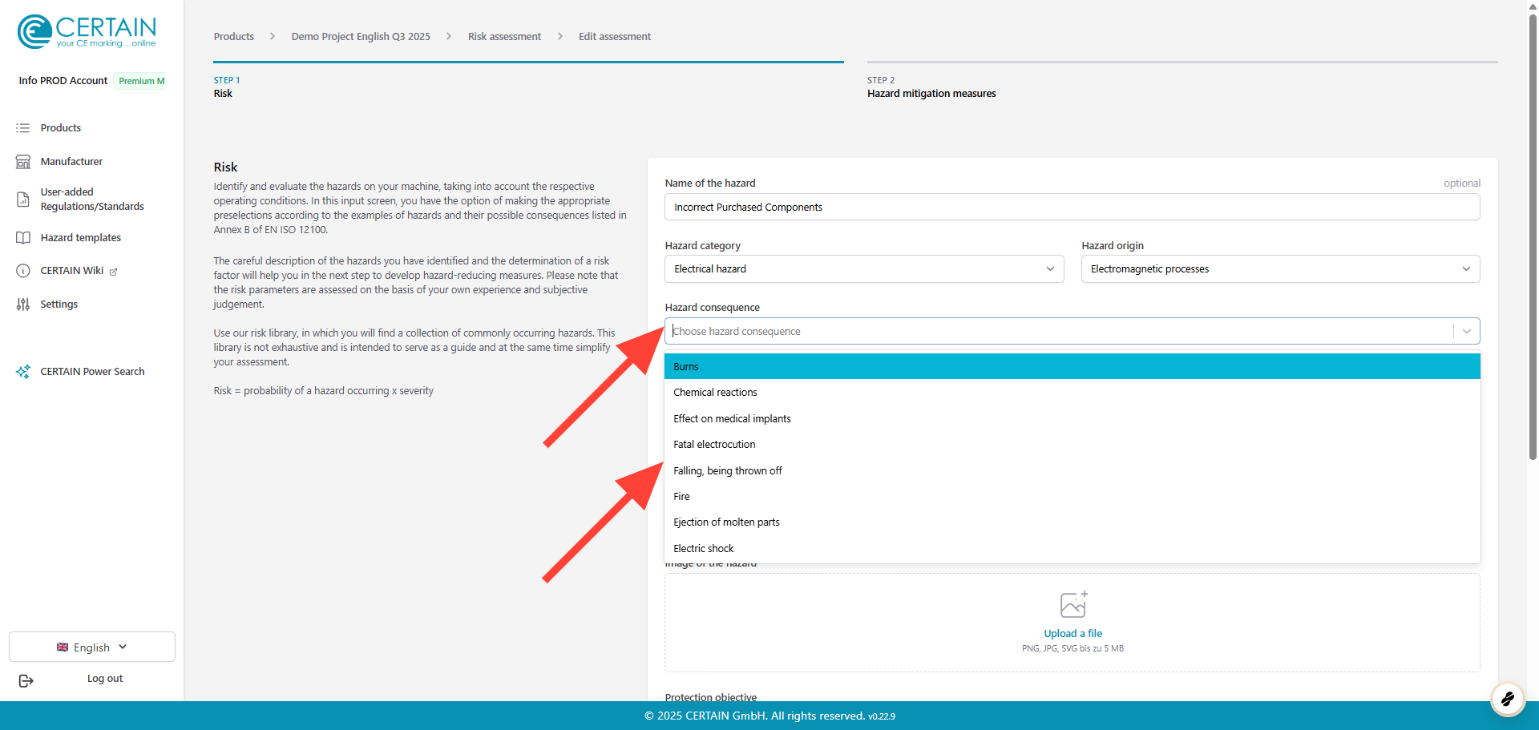
Task: Open User-added Regulations/Standards
Action: (x=92, y=200)
